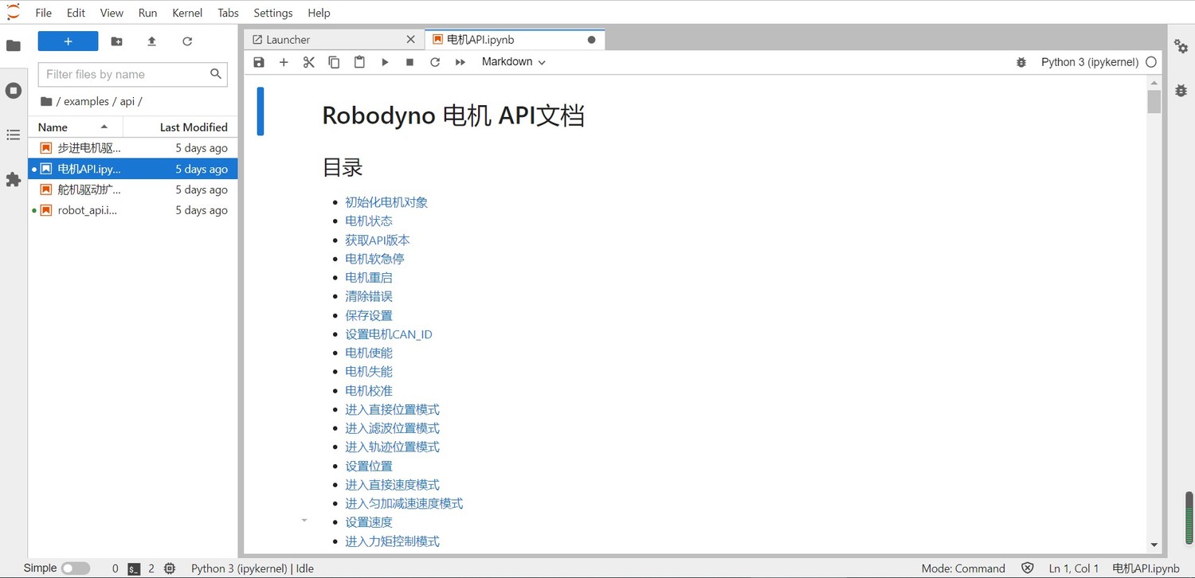1195x578 pixels.
Task: Sort files by Last Modified column
Action: point(180,127)
